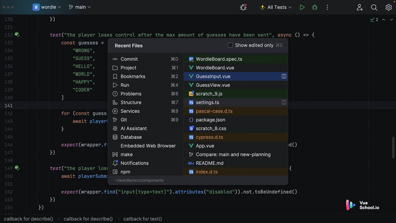Open Commit tool window from Recent Files
This screenshot has height=223, width=396.
[145, 59]
